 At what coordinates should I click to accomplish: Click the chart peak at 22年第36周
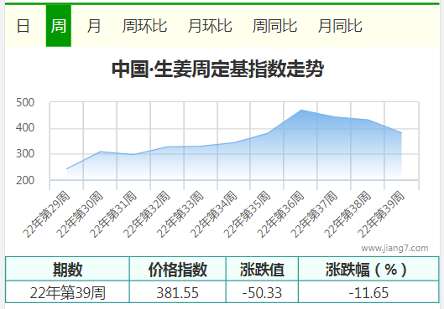pos(301,110)
